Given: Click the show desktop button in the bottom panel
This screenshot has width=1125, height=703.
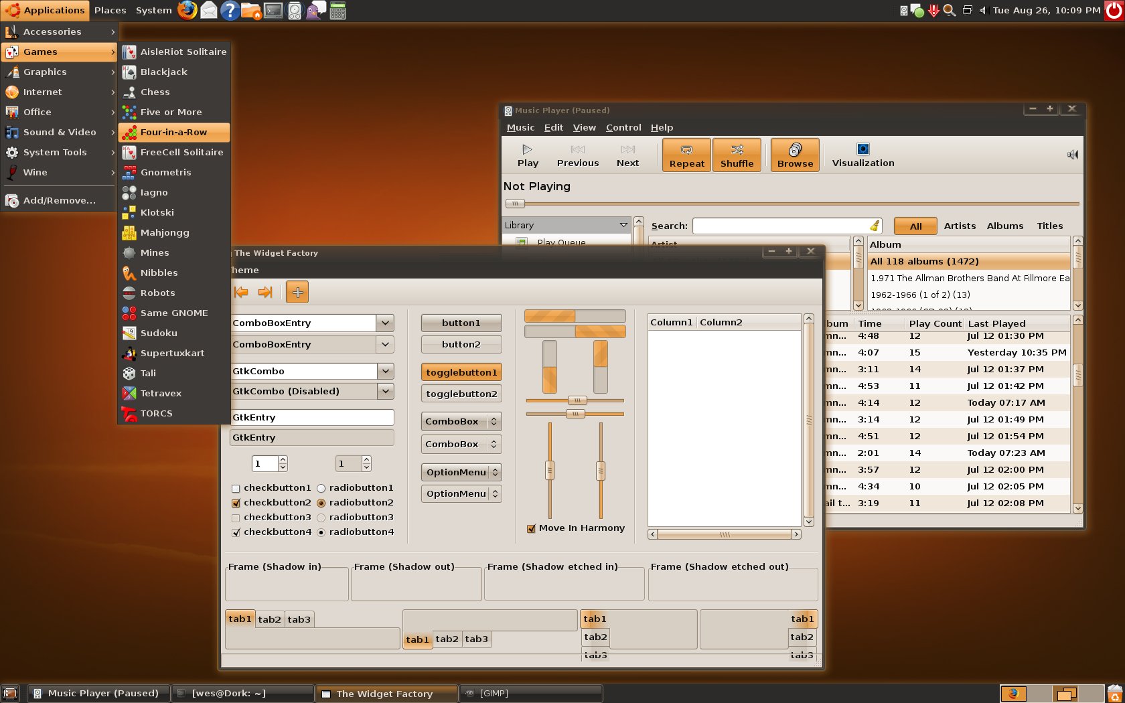Looking at the screenshot, I should [10, 694].
